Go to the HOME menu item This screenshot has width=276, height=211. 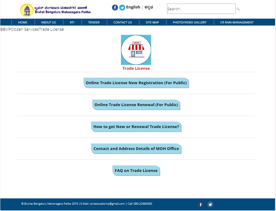tap(23, 22)
